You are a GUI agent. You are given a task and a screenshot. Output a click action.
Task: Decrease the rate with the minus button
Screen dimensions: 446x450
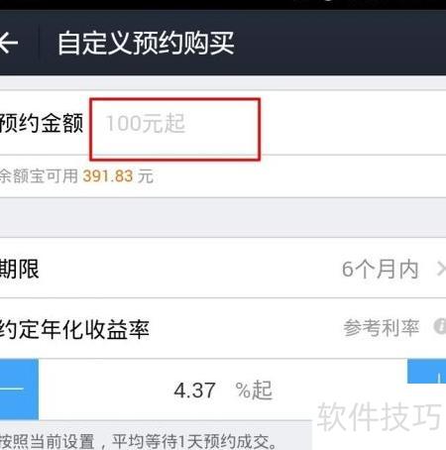[x=19, y=390]
